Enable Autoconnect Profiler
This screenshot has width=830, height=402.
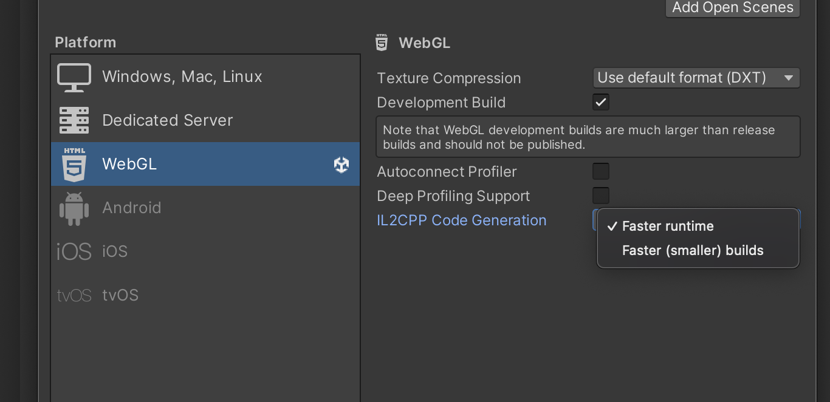click(x=600, y=171)
